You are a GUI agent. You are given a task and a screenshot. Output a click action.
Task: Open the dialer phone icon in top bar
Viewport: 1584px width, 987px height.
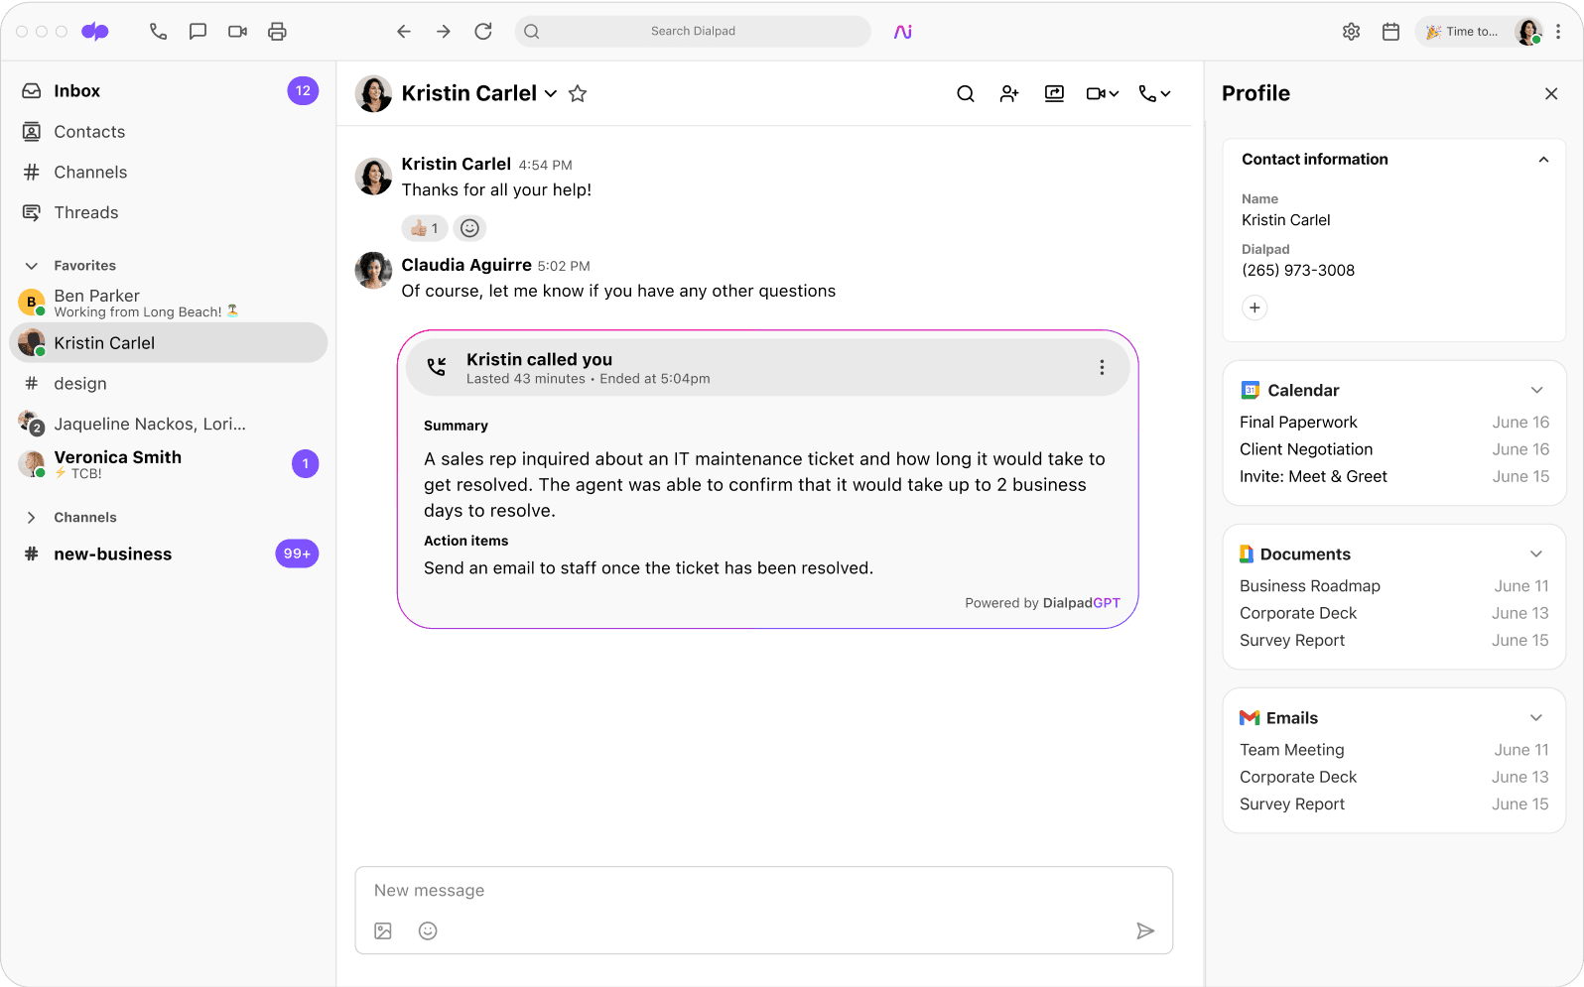pos(158,32)
